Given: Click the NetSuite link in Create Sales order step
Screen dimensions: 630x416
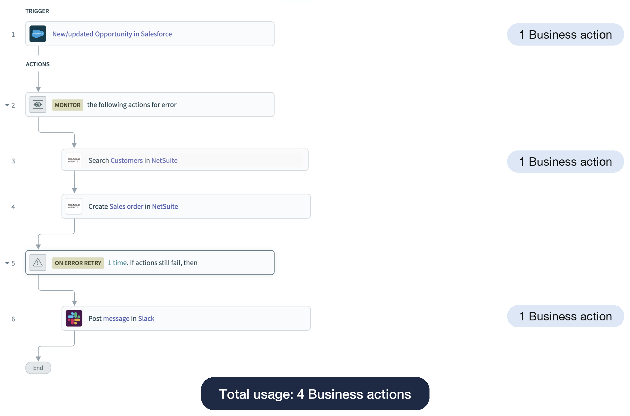Looking at the screenshot, I should point(165,207).
